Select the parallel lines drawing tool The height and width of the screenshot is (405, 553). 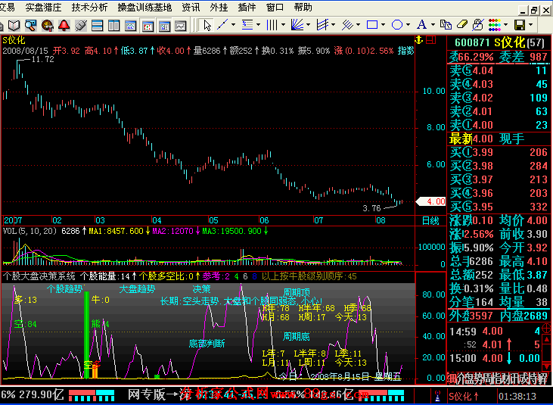point(347,25)
